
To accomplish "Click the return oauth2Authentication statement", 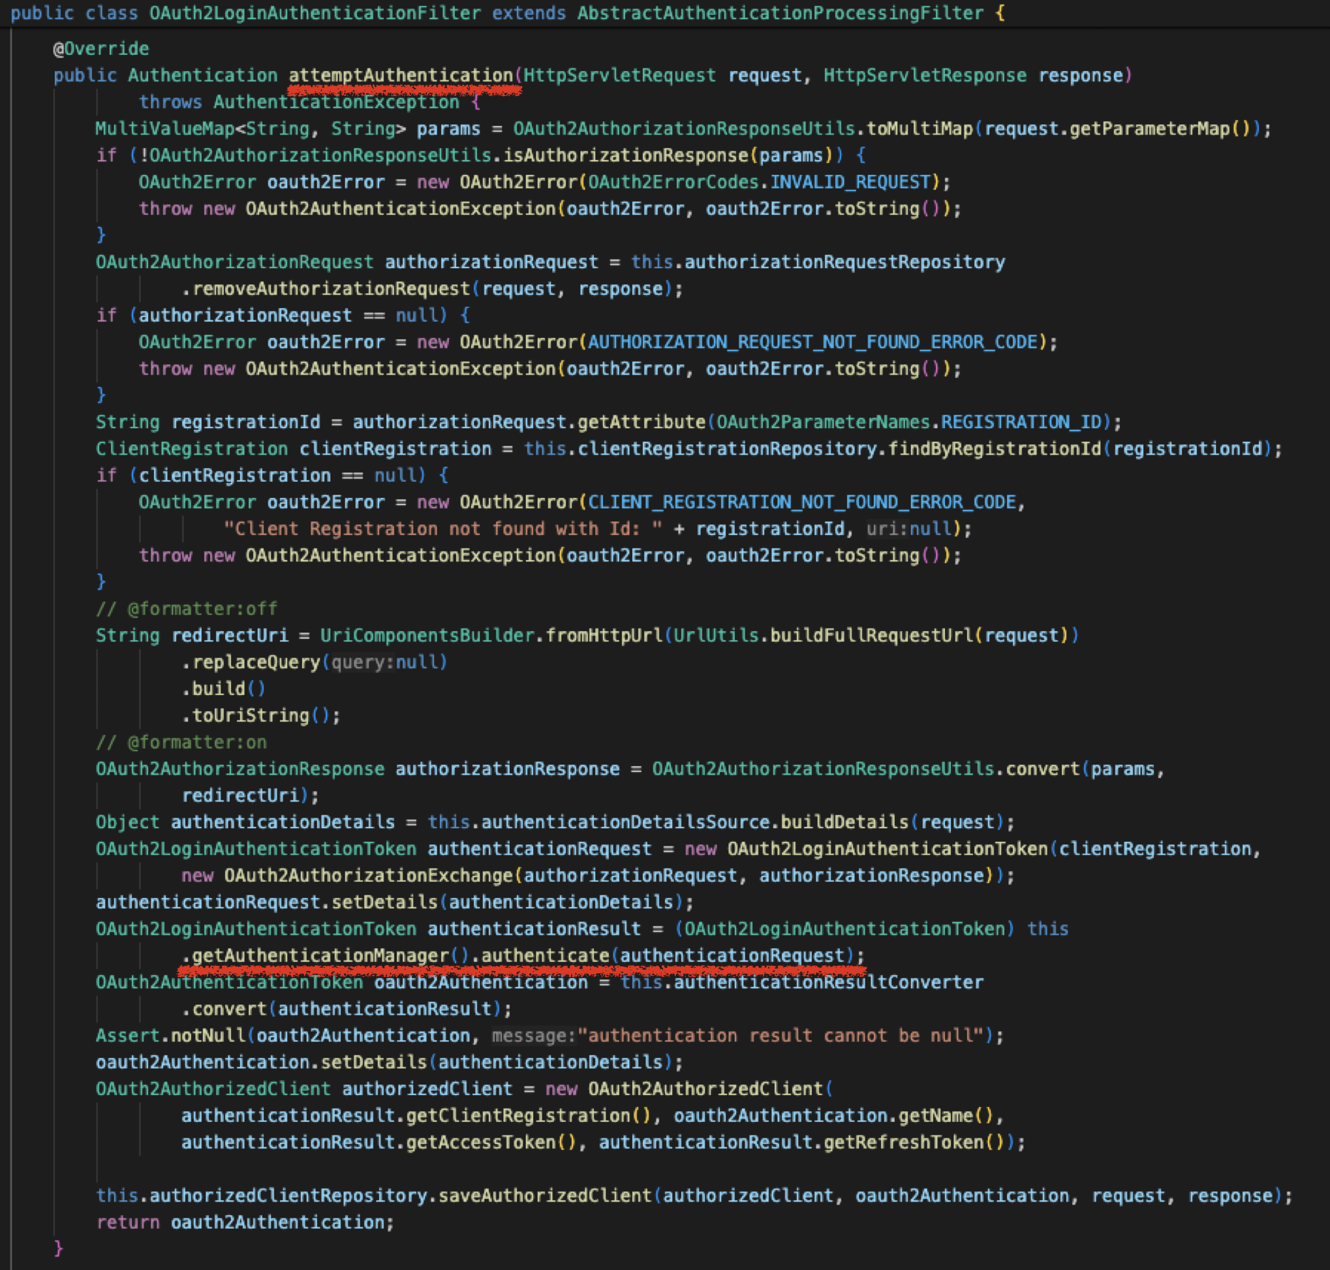I will click(244, 1222).
